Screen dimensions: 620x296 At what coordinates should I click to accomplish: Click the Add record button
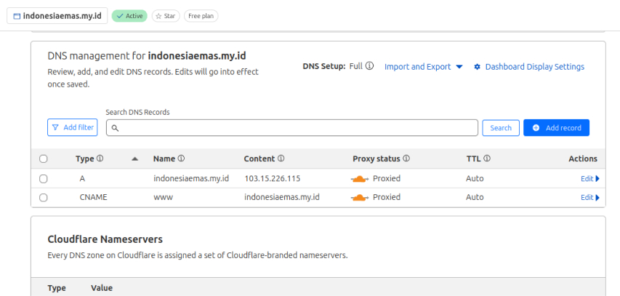tap(556, 128)
